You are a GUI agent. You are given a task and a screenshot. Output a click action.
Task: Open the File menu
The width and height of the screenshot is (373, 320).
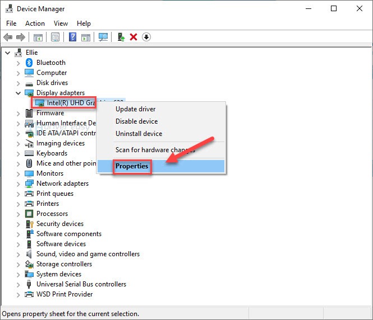(11, 23)
